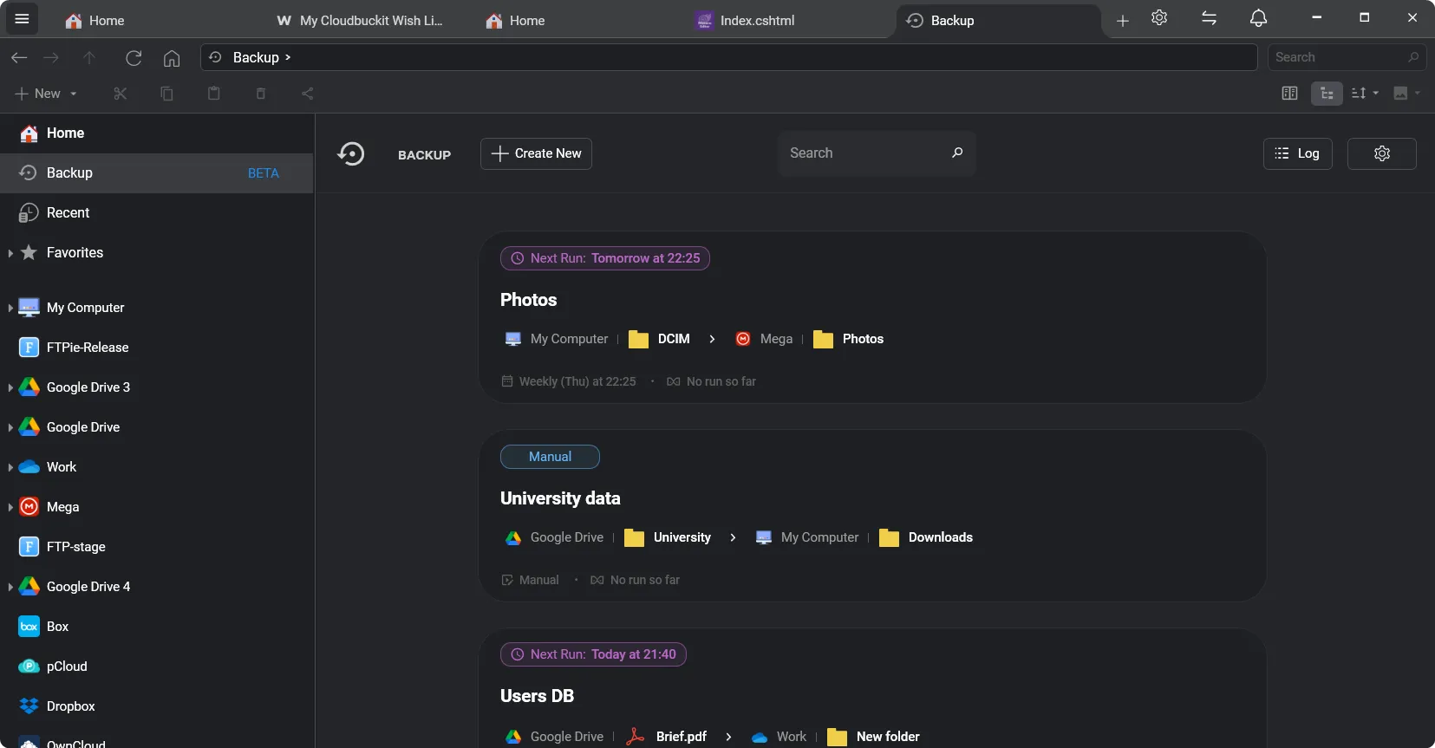1435x748 pixels.
Task: Click the backup search field
Action: tap(877, 153)
